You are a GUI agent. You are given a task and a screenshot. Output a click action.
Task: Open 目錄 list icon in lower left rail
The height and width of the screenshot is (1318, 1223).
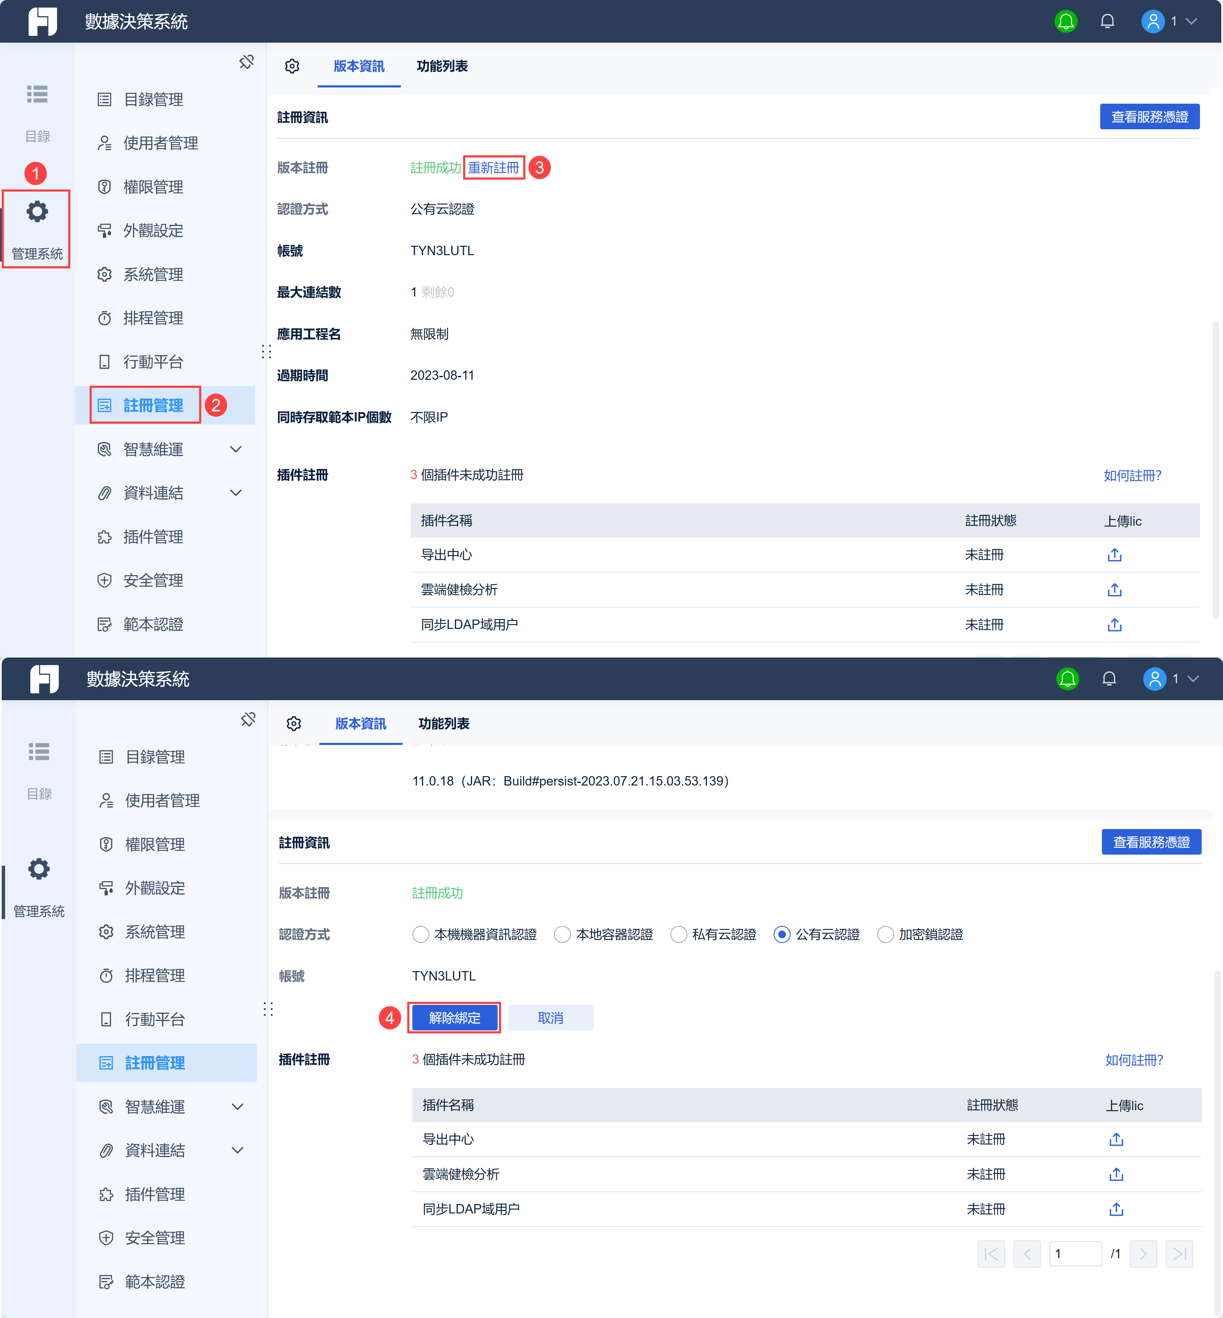pyautogui.click(x=39, y=752)
